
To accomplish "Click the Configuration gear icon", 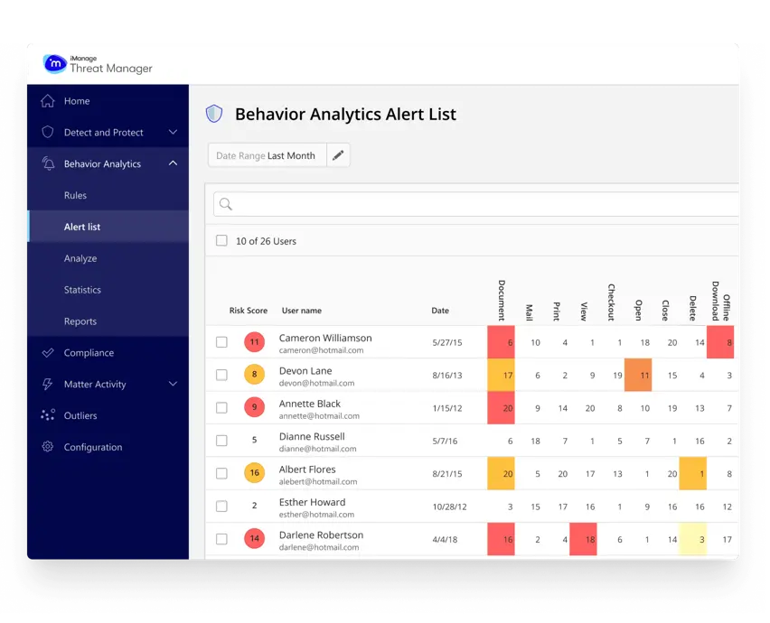I will pos(48,447).
